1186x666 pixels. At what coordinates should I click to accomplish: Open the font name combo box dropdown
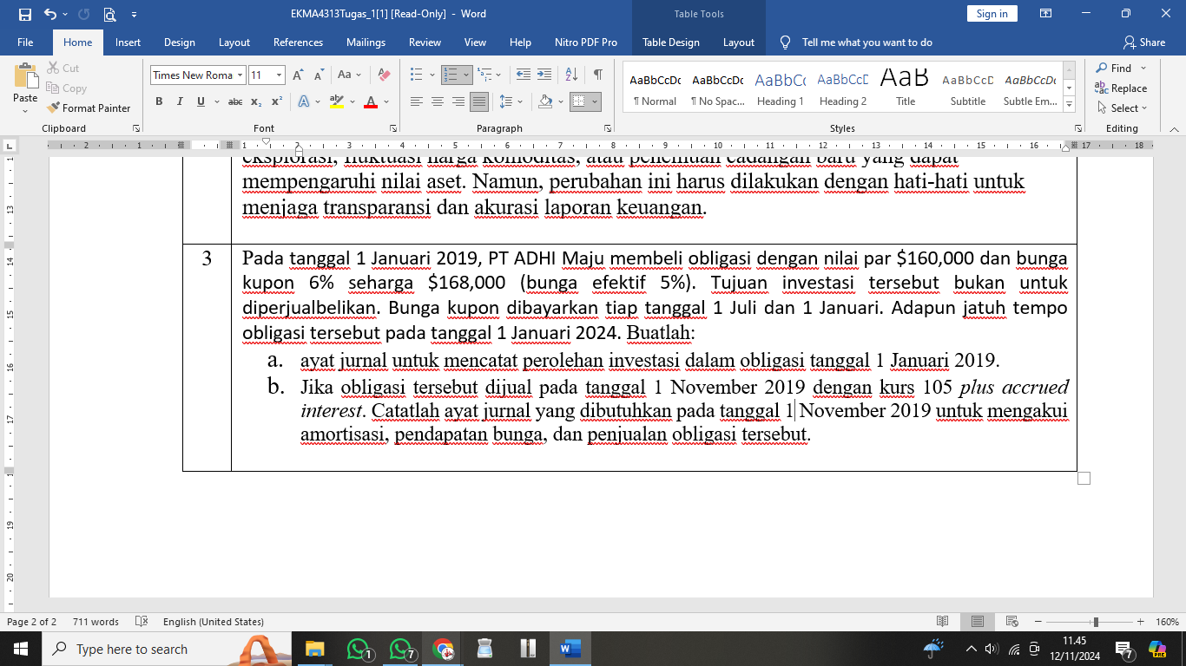click(240, 75)
